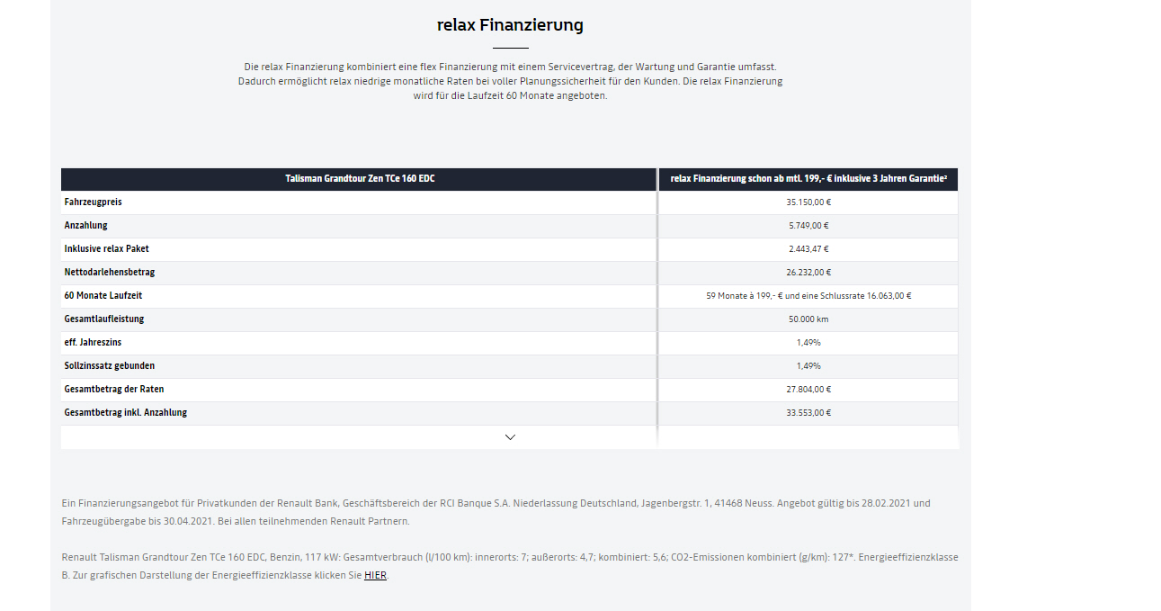Open the HIER energy efficiency link
The width and height of the screenshot is (1161, 611).
(375, 575)
